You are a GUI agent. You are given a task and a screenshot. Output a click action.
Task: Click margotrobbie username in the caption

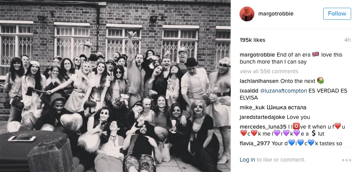(x=257, y=55)
